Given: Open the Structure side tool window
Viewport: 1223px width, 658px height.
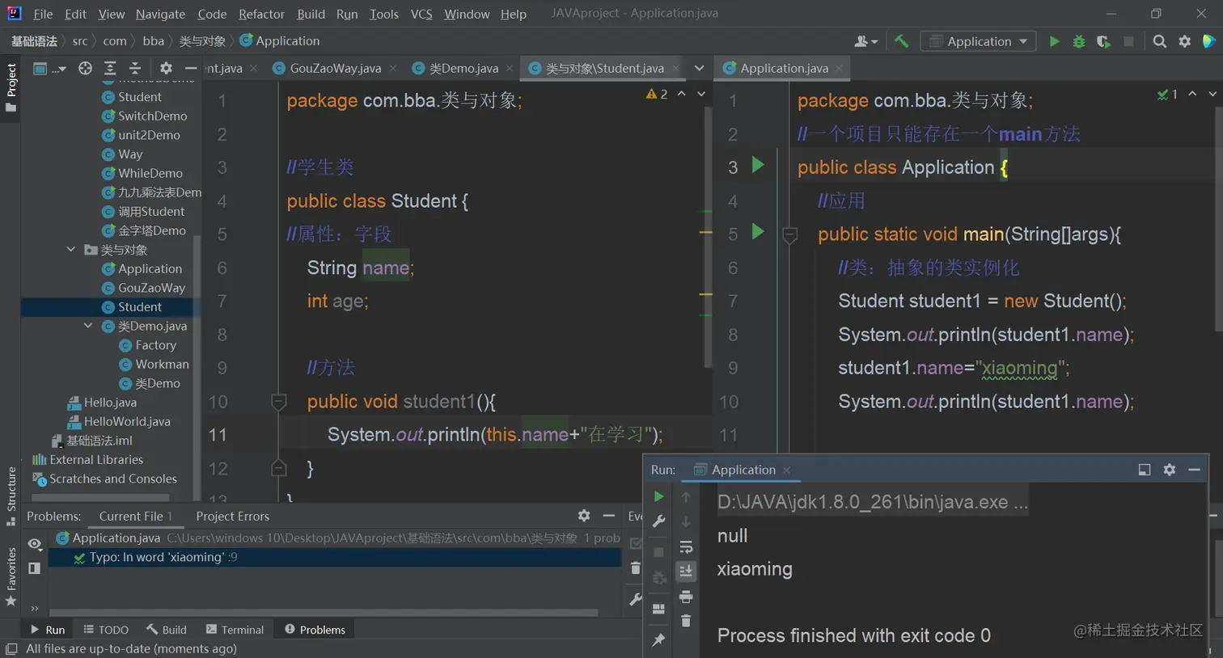Looking at the screenshot, I should pos(11,495).
